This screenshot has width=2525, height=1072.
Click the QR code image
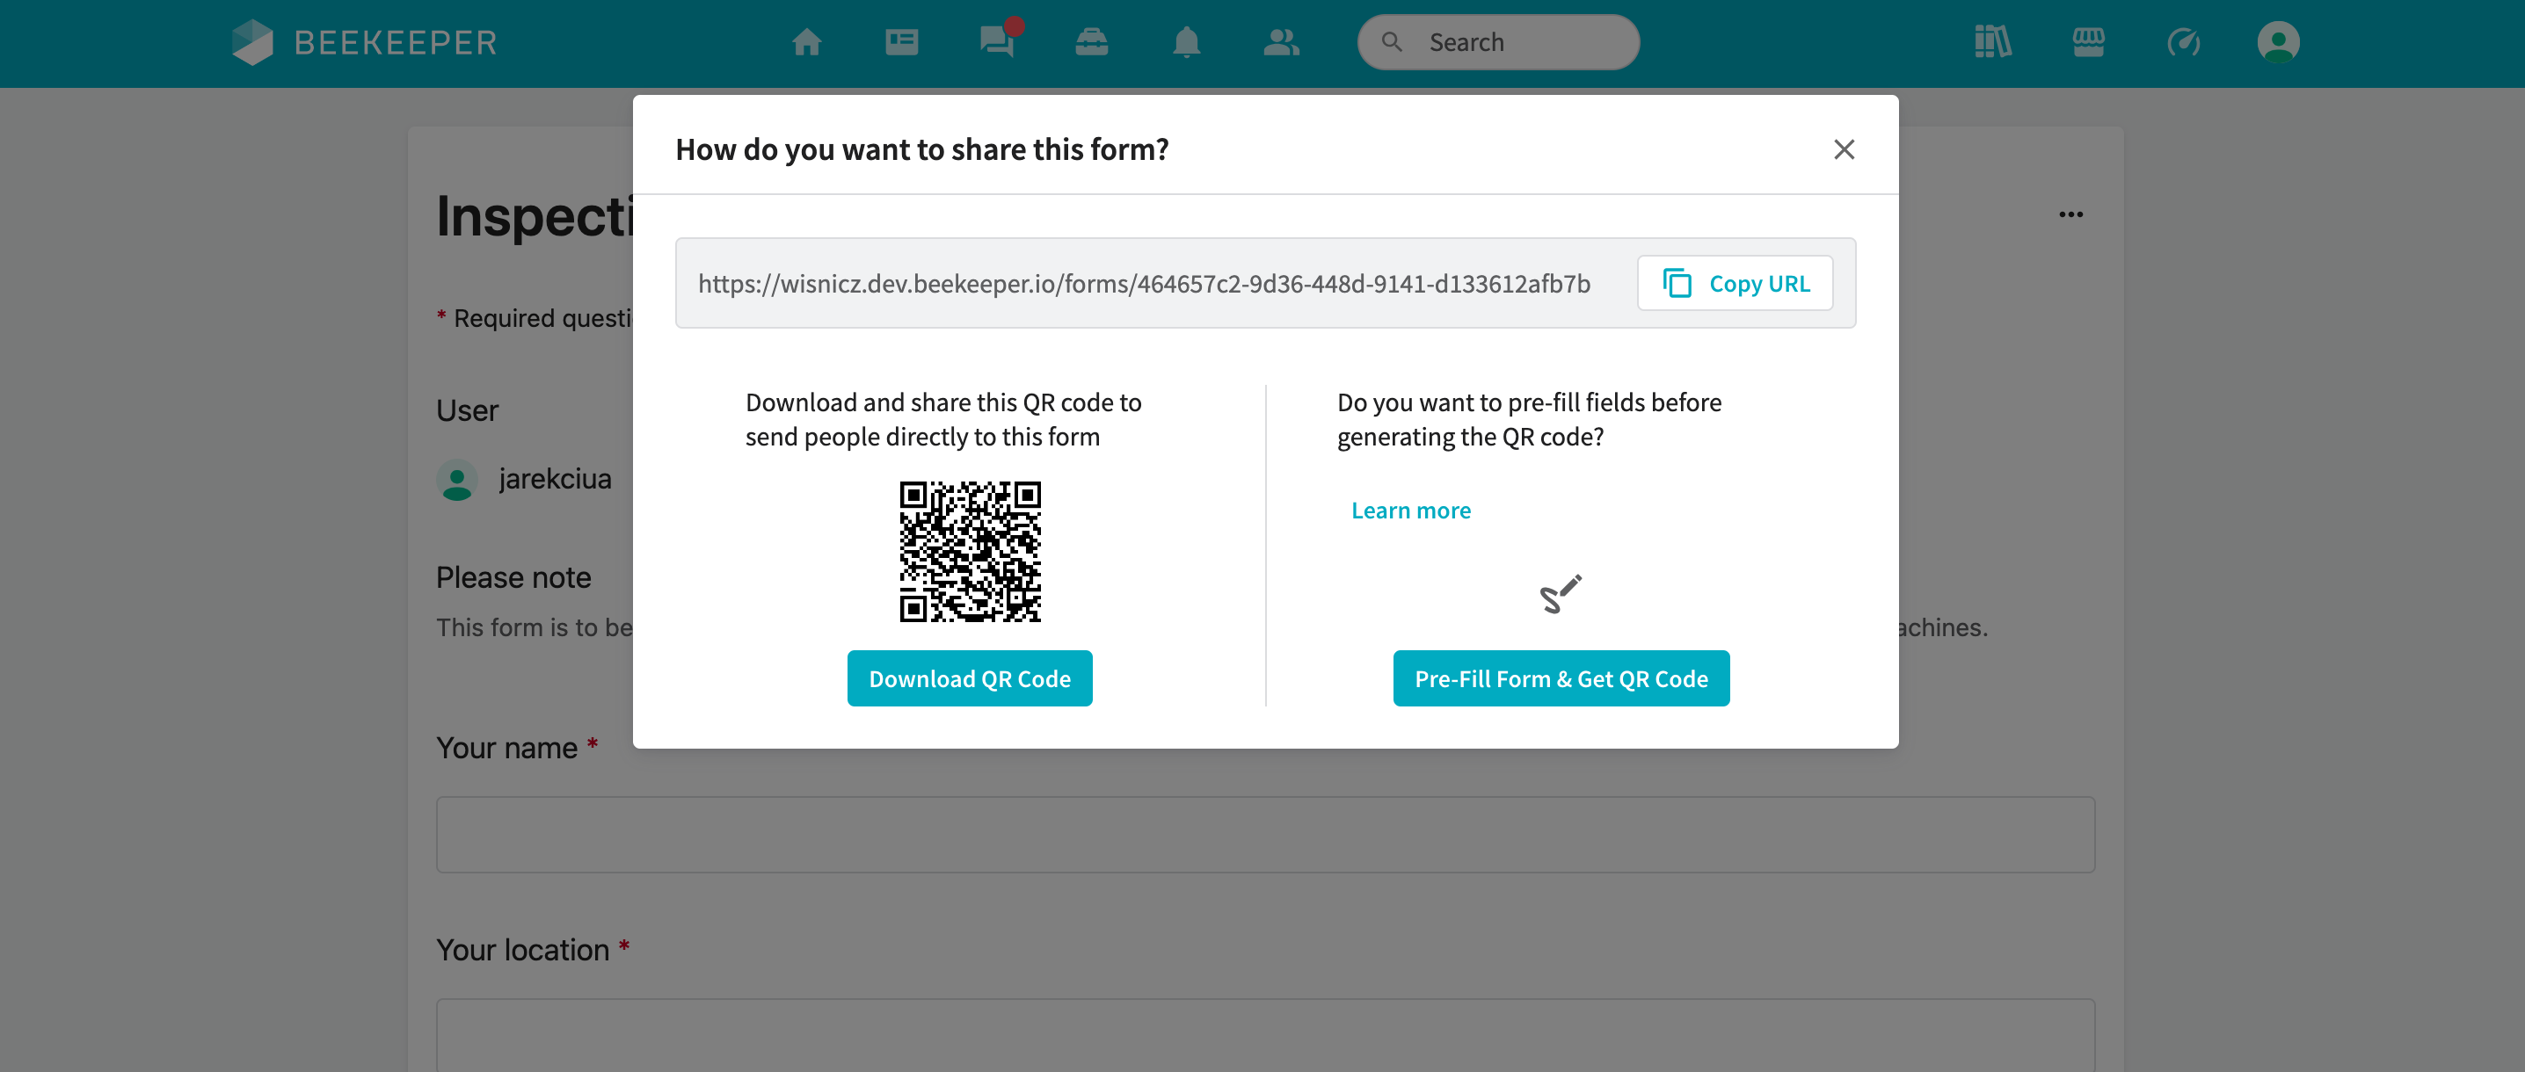click(x=970, y=552)
